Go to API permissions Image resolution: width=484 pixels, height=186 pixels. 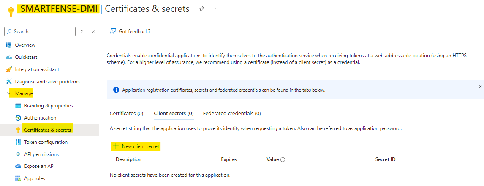coord(37,154)
